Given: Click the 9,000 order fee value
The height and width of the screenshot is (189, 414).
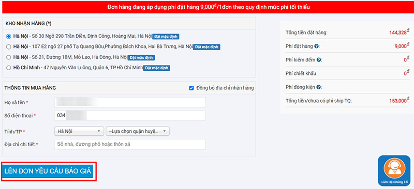Looking at the screenshot, I should click(402, 46).
